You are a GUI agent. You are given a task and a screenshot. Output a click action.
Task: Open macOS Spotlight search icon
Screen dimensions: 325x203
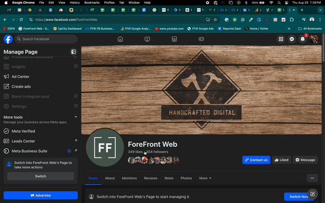(279, 3)
